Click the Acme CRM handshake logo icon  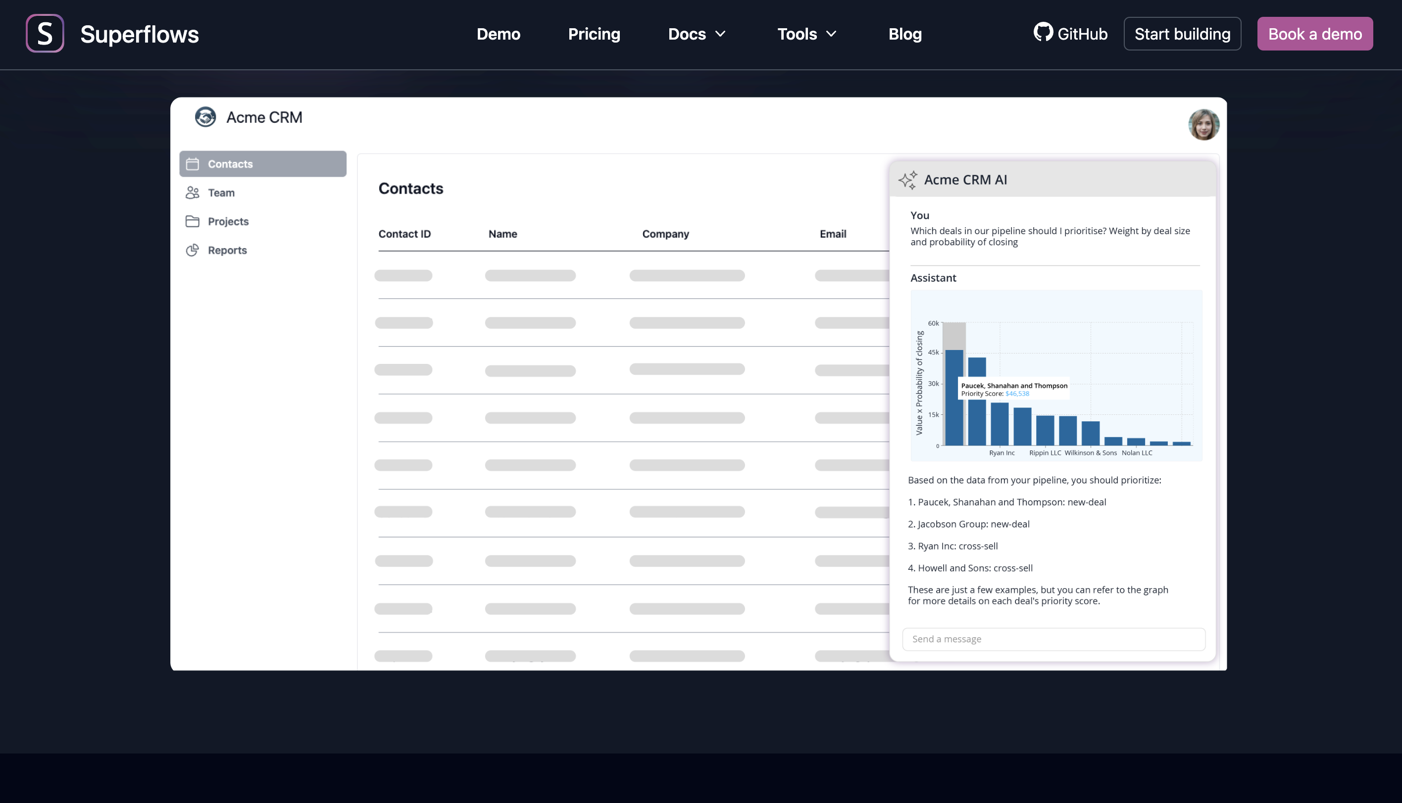click(205, 117)
